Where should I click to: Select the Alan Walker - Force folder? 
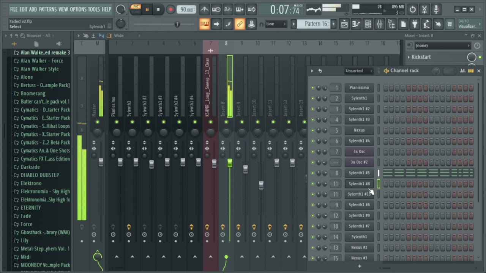click(x=42, y=61)
